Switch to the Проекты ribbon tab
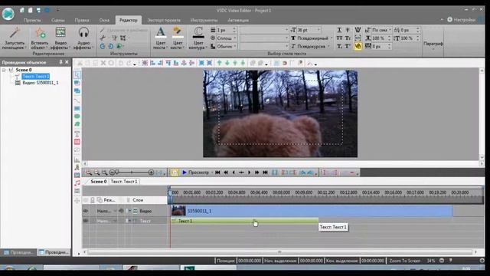The width and height of the screenshot is (490, 276). pyautogui.click(x=32, y=20)
